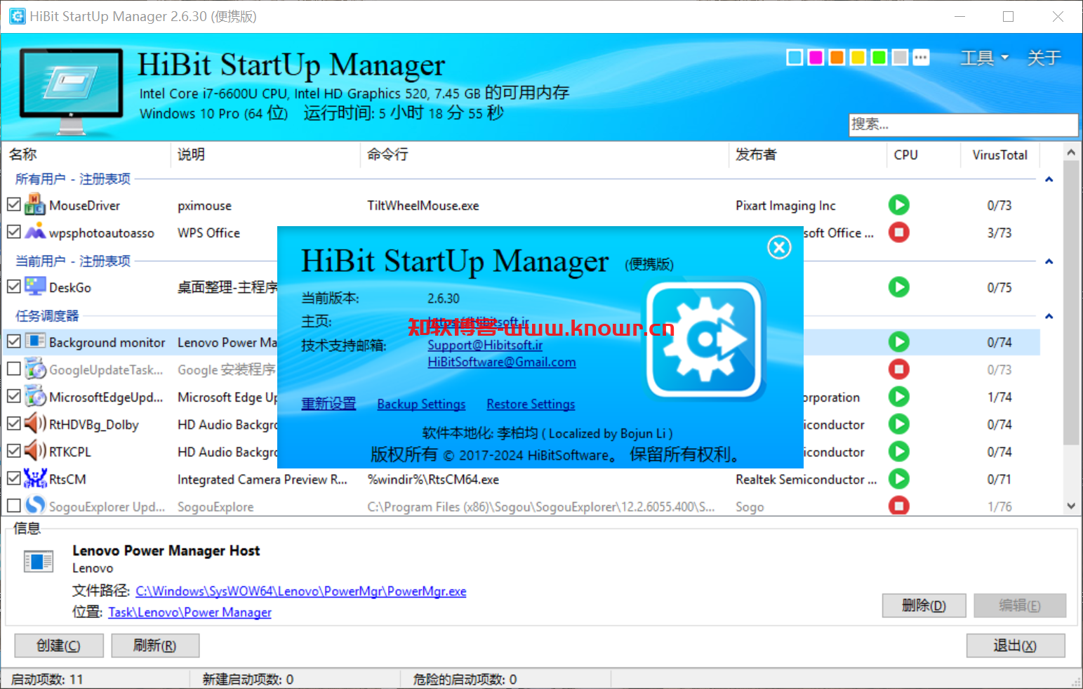The image size is (1083, 689).
Task: Click the 重新设置 link
Action: pyautogui.click(x=328, y=404)
